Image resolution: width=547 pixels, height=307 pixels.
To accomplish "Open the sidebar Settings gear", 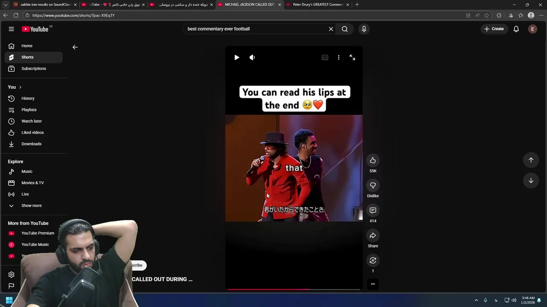I will click(12, 275).
